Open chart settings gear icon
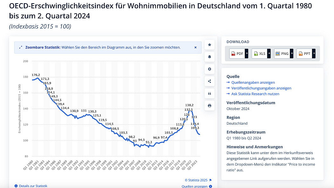334x188 pixels. coord(209,69)
